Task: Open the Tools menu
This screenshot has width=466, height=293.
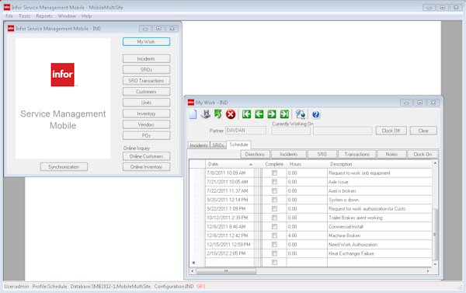Action: [x=24, y=16]
